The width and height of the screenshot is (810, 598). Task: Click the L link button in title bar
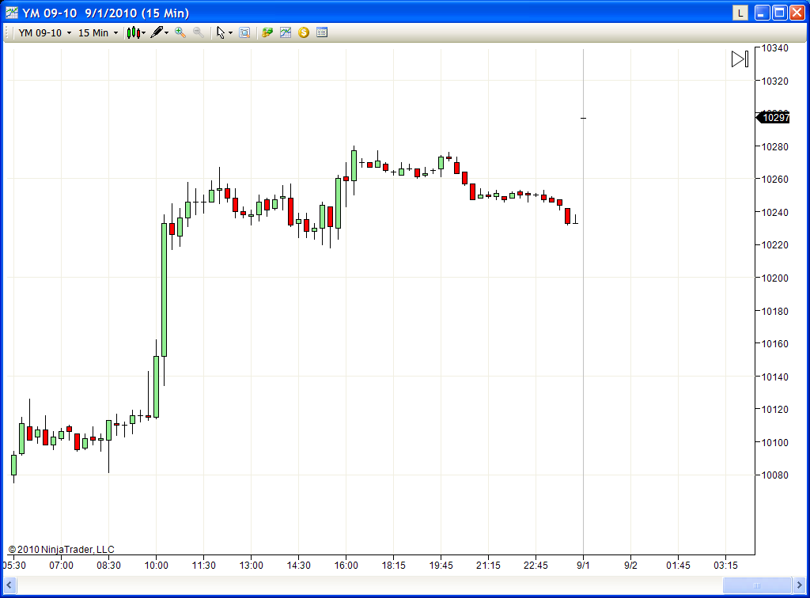[x=740, y=13]
